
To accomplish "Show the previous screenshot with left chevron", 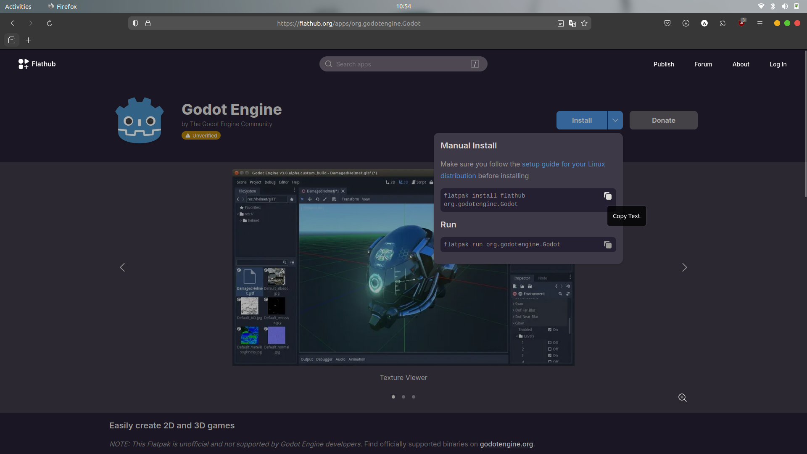I will [122, 268].
